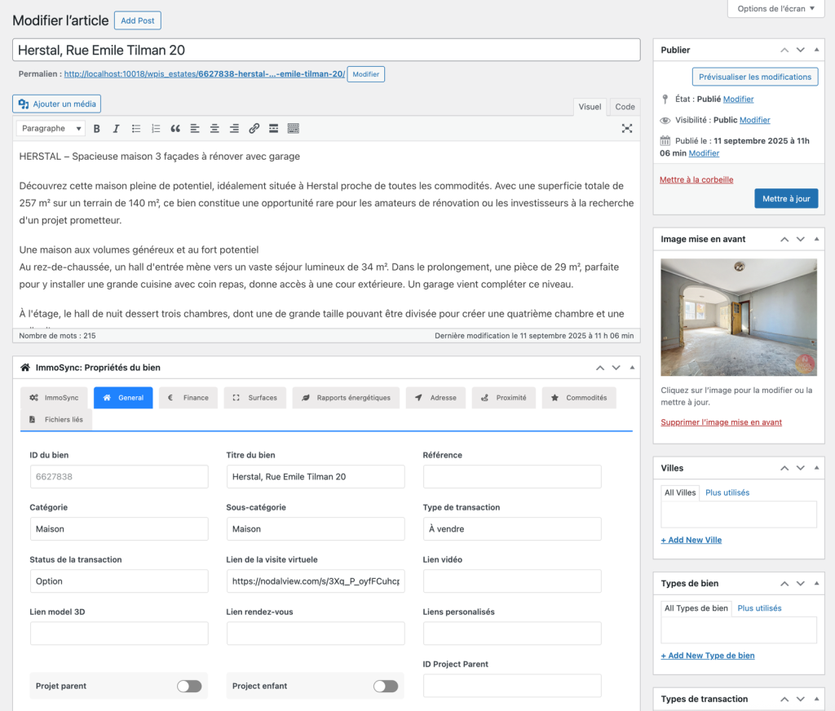Open the Finance tab
The height and width of the screenshot is (711, 835).
188,398
